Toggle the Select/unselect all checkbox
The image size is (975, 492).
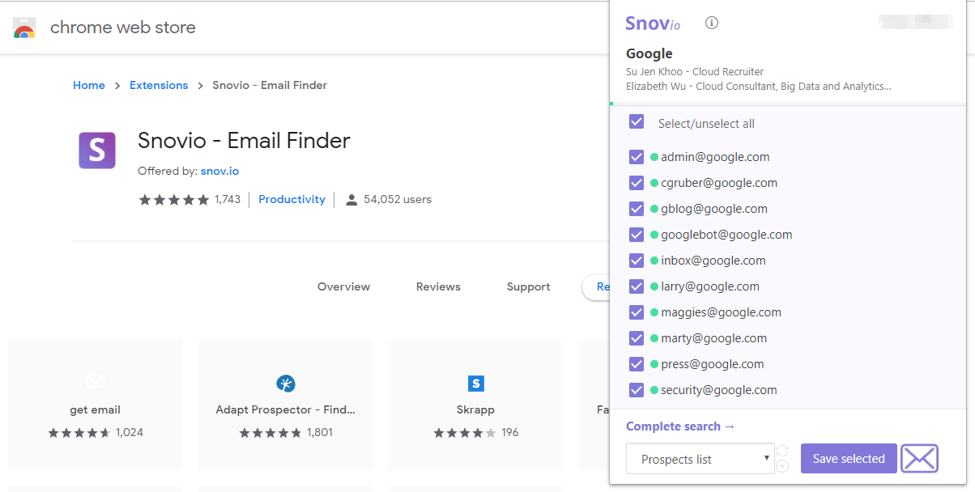[x=637, y=121]
